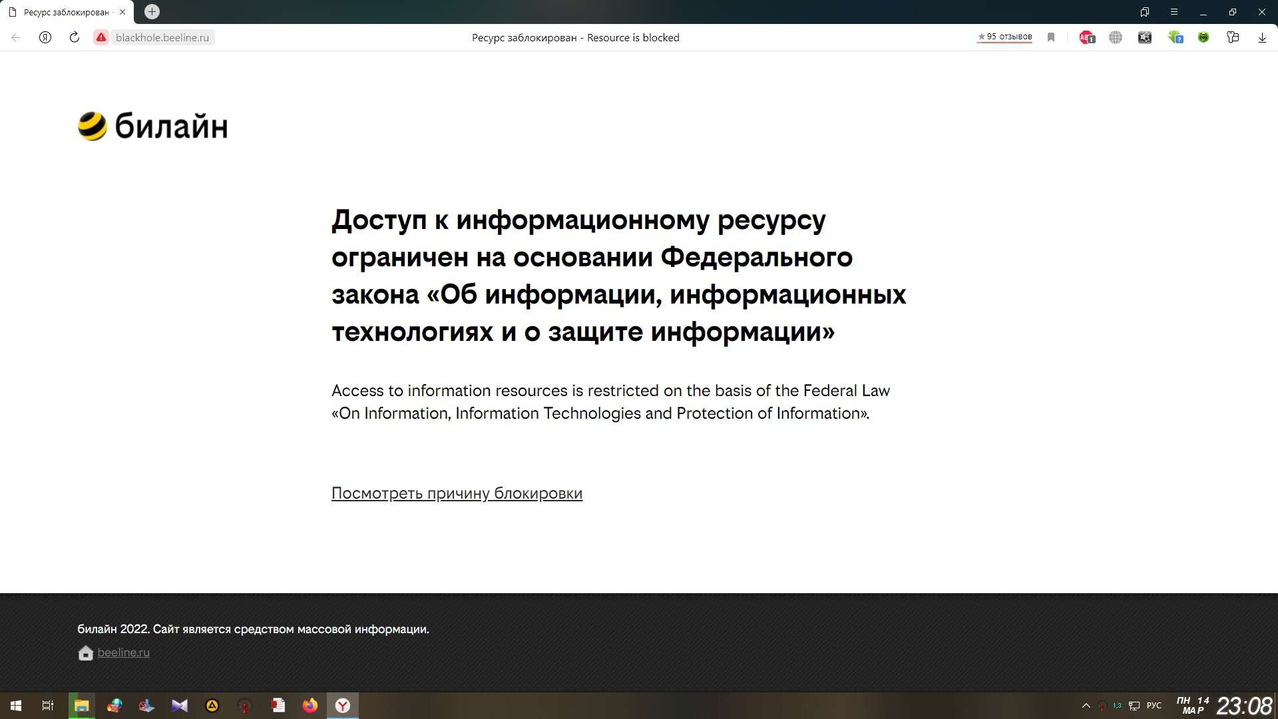Open the browser hamburger menu
1278x719 pixels.
pyautogui.click(x=1174, y=12)
